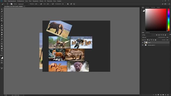
Task: Open the brush mode Нормальный dropdown
Action: click(x=23, y=4)
